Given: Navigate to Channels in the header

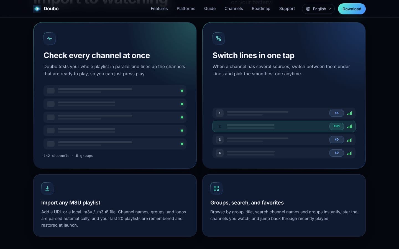Looking at the screenshot, I should click(x=234, y=9).
